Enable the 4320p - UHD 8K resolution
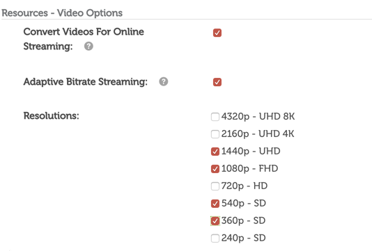 [215, 117]
